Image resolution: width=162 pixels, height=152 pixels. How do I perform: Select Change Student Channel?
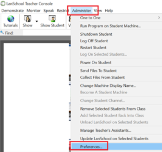102,101
